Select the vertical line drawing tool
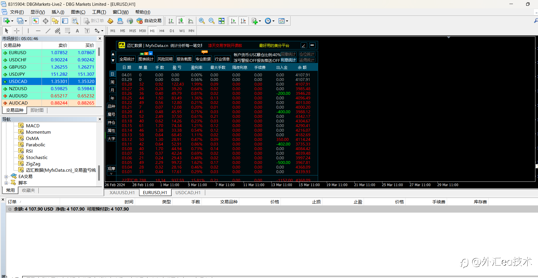 [x=28, y=31]
